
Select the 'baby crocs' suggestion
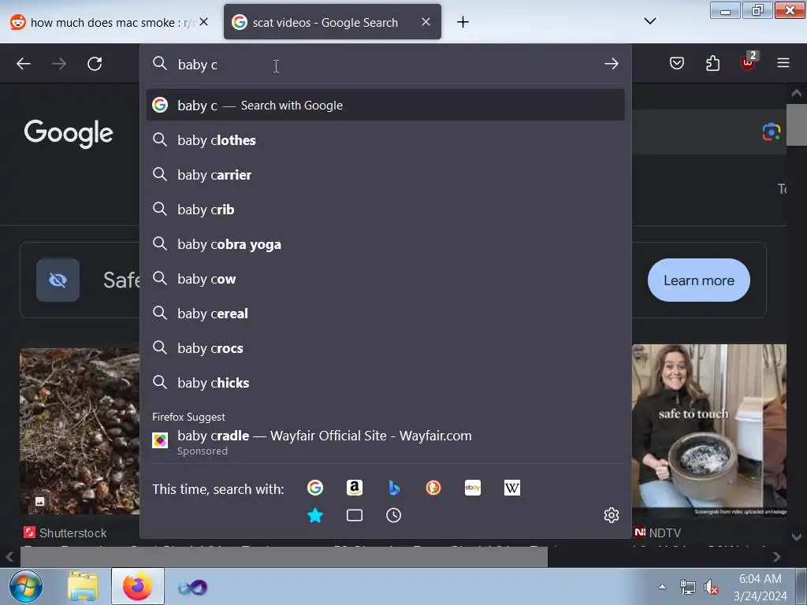[385, 347]
